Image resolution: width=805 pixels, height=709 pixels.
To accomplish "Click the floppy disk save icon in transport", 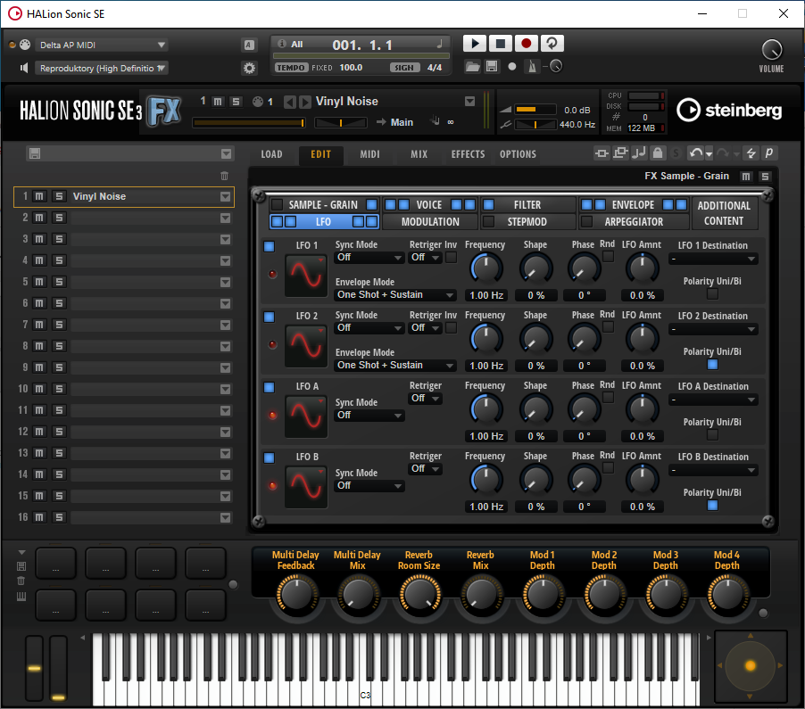I will coord(492,67).
